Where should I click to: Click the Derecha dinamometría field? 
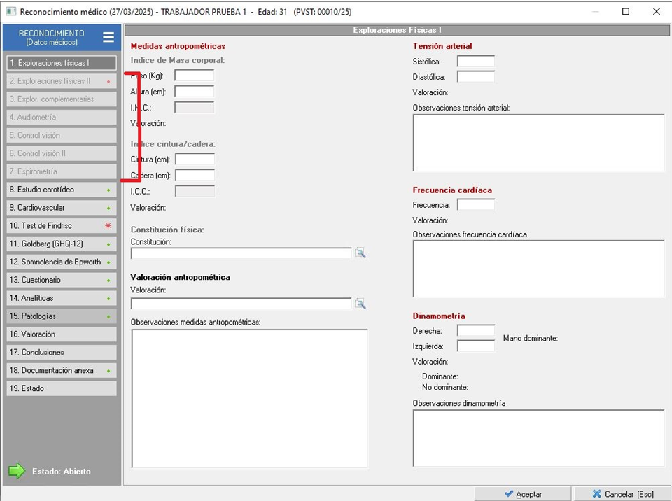click(475, 330)
